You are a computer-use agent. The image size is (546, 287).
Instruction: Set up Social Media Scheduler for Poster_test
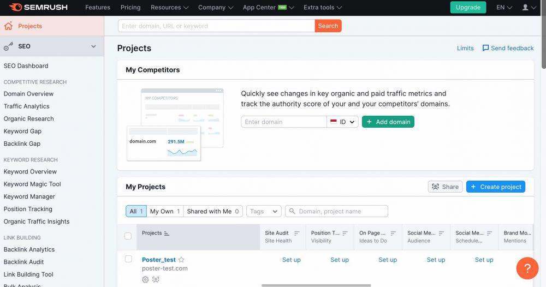484,260
